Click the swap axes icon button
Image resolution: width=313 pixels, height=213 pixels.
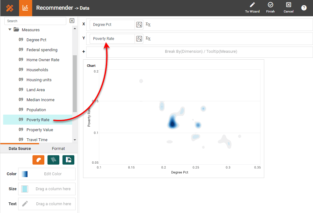[68, 160]
